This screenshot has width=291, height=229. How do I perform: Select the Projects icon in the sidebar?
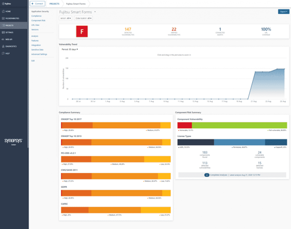tap(3, 25)
